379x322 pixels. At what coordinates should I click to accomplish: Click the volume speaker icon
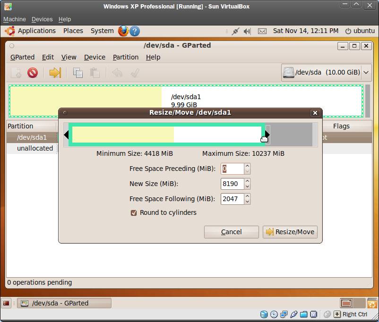[x=247, y=31]
